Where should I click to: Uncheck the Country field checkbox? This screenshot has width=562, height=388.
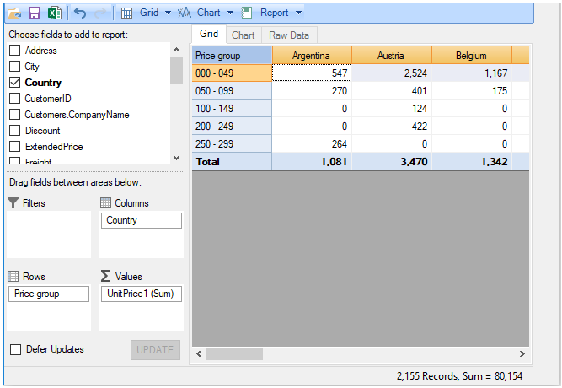pyautogui.click(x=14, y=83)
